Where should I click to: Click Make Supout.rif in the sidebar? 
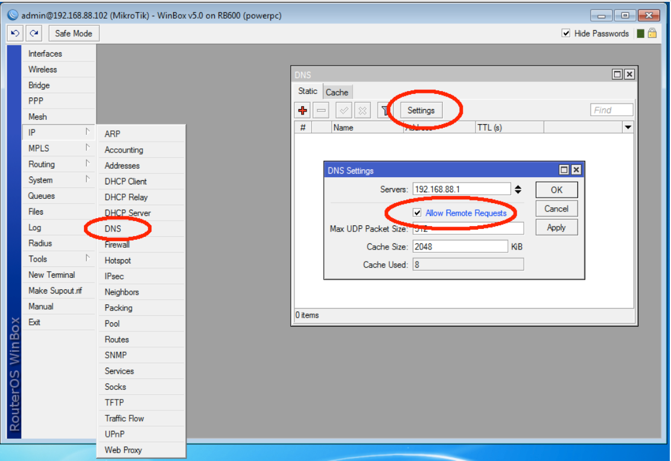59,290
